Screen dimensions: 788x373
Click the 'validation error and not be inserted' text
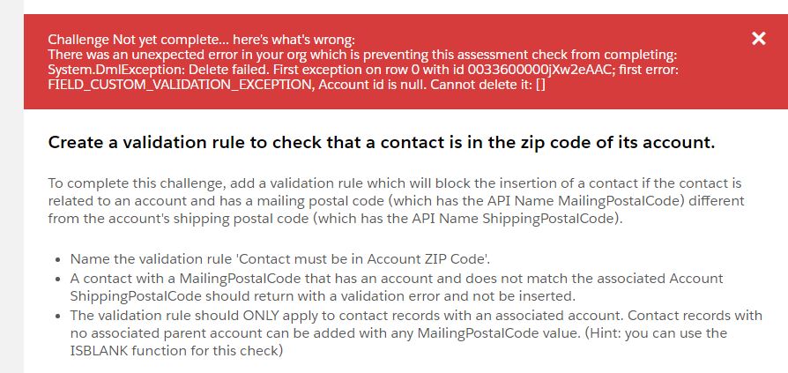[503, 294]
